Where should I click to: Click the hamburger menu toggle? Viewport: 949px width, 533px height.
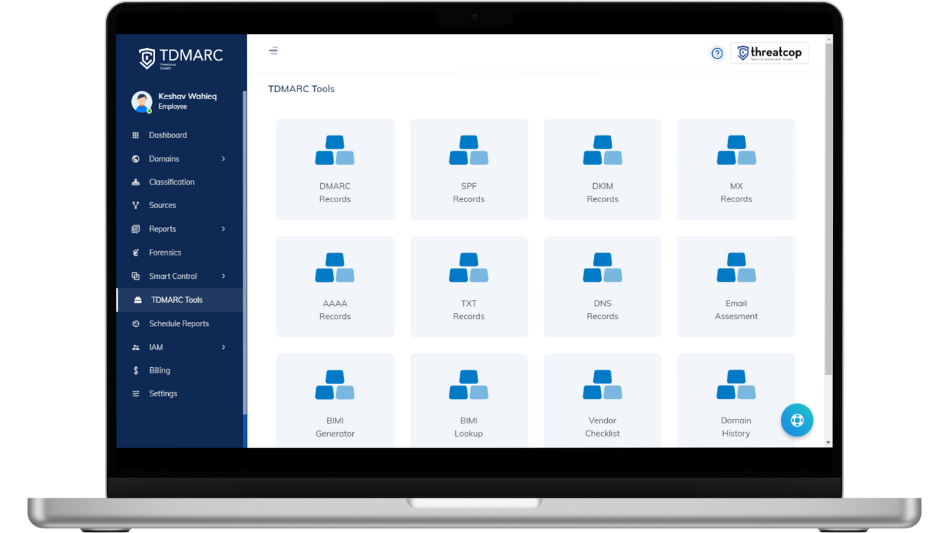click(x=273, y=51)
